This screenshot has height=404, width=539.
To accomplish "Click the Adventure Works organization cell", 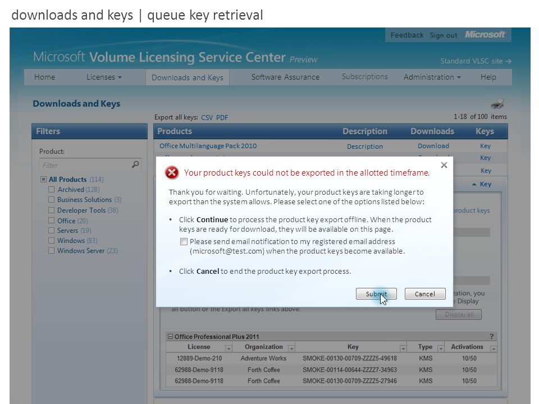I will coord(264,359).
